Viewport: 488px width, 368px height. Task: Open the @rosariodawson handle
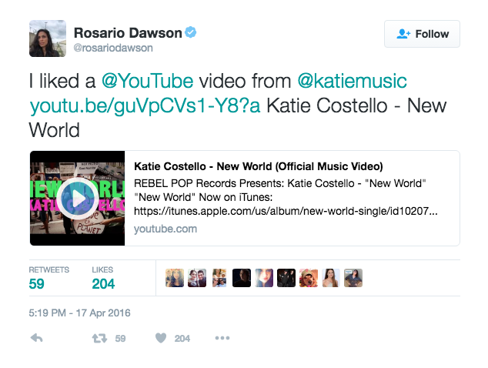point(113,48)
